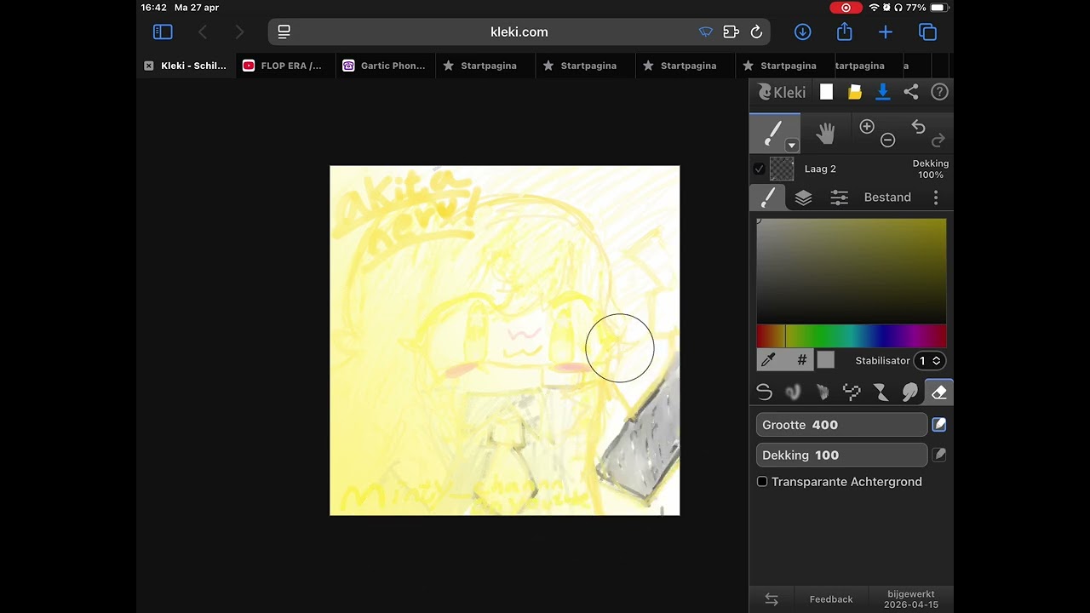Viewport: 1090px width, 613px height.
Task: Open Kleki help with the question mark icon
Action: 939,92
